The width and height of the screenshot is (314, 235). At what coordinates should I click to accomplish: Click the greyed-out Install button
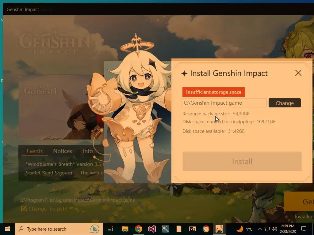242,161
